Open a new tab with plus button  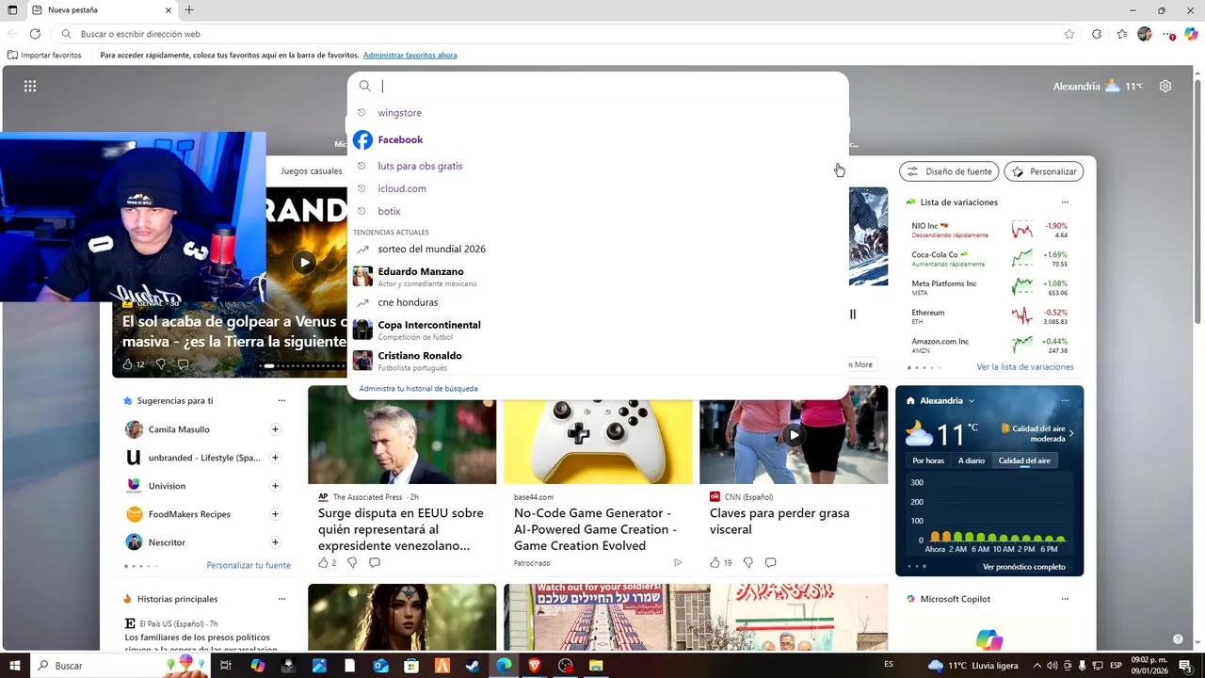click(189, 10)
